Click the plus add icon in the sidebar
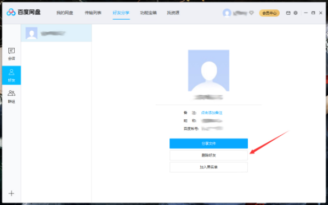This screenshot has height=205, width=328. point(12,193)
